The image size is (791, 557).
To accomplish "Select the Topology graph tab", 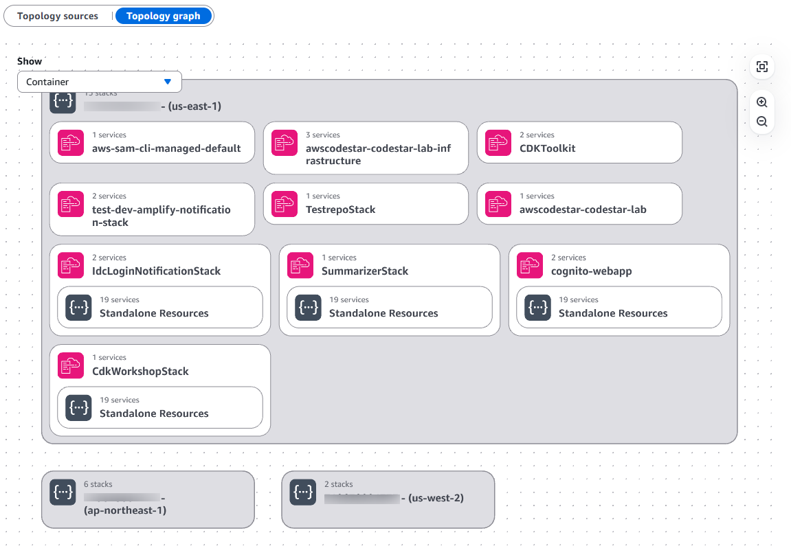I will [x=163, y=16].
